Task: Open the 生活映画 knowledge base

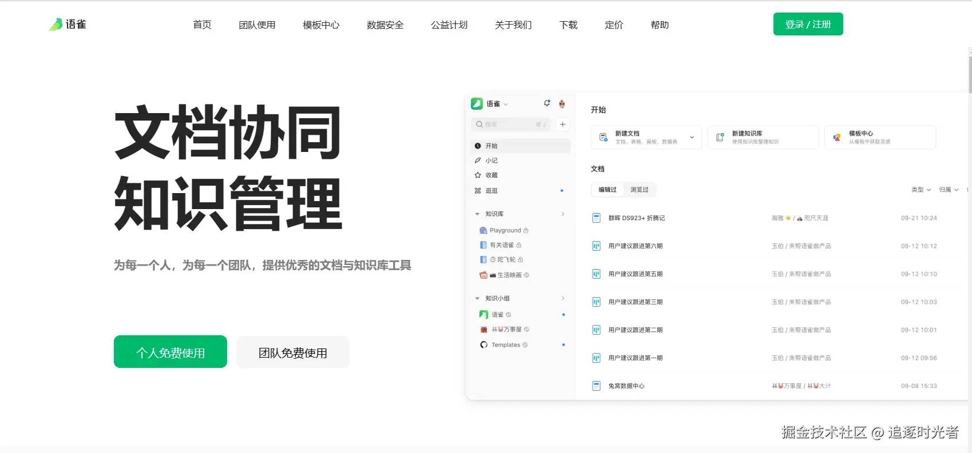Action: (x=504, y=275)
